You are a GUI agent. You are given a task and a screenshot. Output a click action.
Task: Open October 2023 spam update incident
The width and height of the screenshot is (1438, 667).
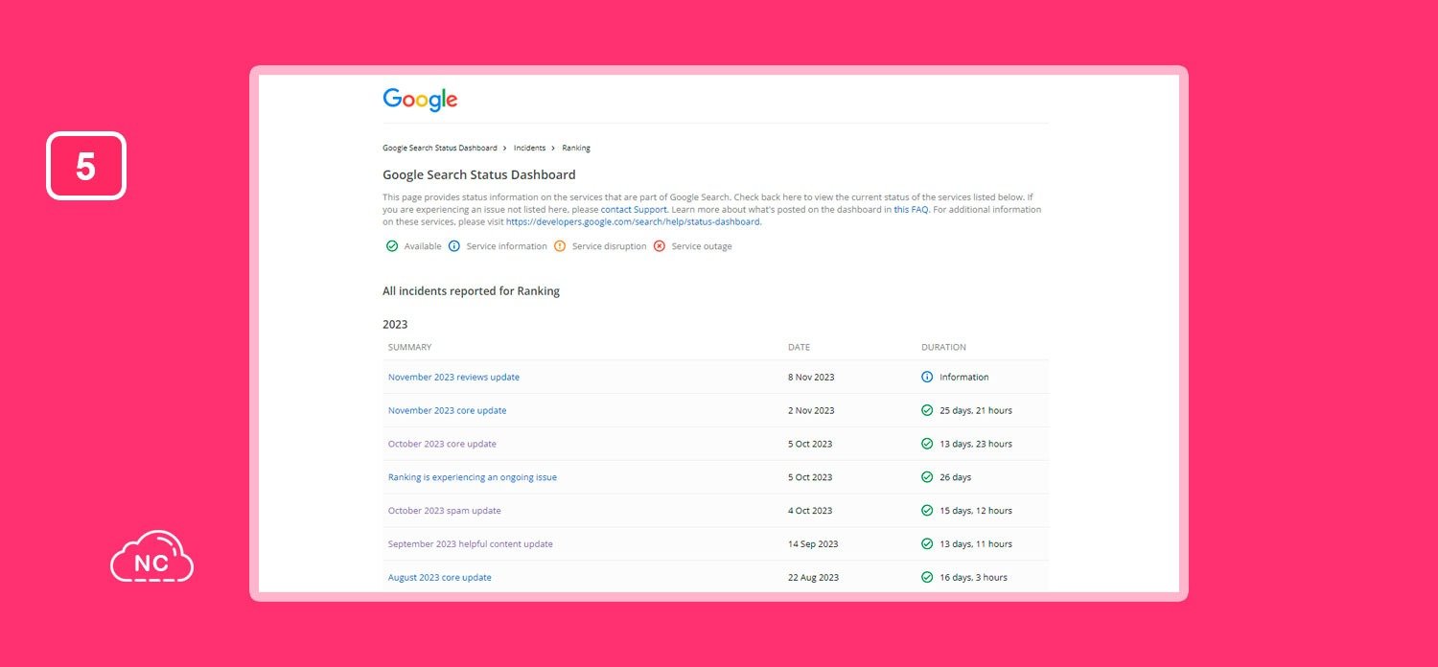(x=444, y=511)
